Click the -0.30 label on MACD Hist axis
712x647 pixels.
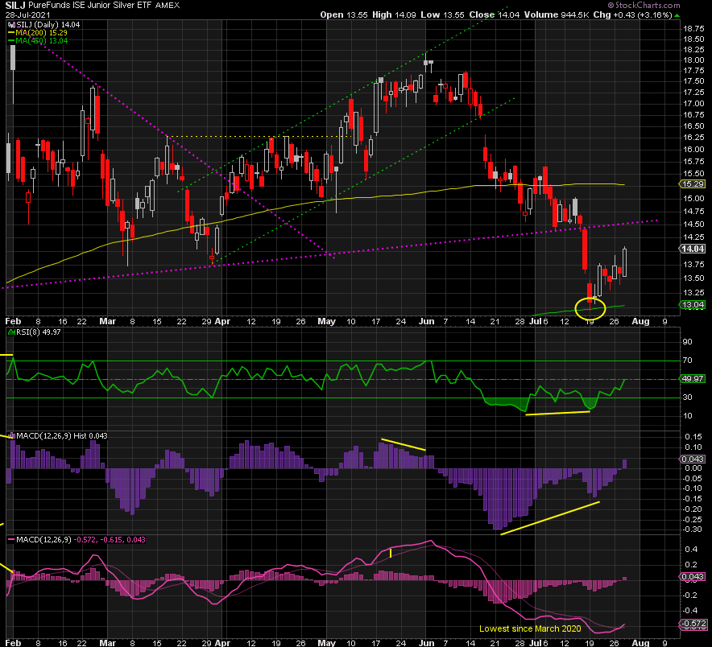693,530
